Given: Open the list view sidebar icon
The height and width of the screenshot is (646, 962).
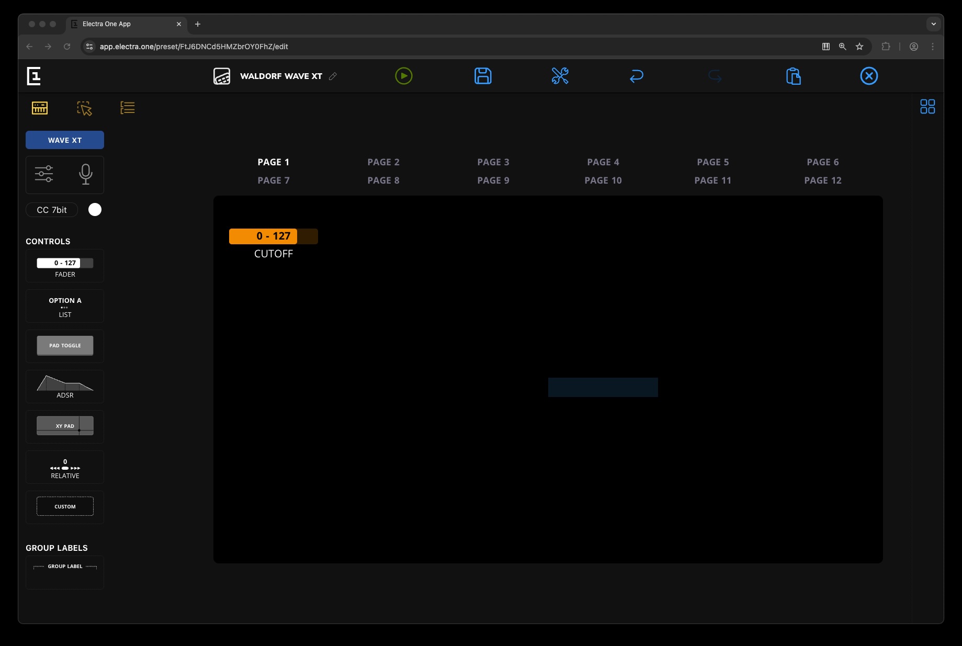Looking at the screenshot, I should coord(127,108).
